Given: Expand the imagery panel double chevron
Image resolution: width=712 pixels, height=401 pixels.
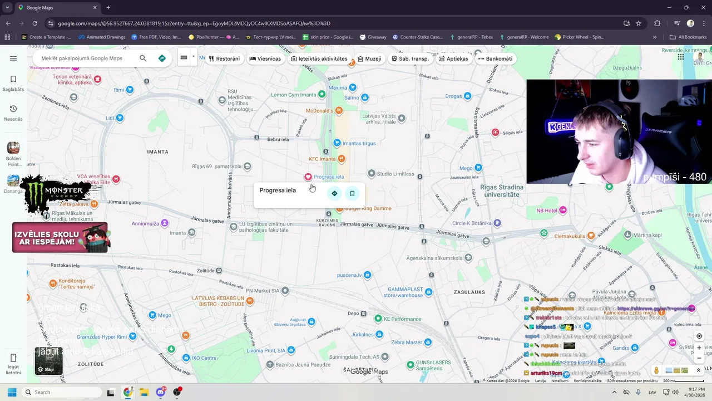Looking at the screenshot, I should tap(699, 370).
